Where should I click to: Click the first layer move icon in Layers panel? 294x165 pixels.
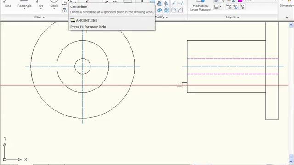click(229, 7)
